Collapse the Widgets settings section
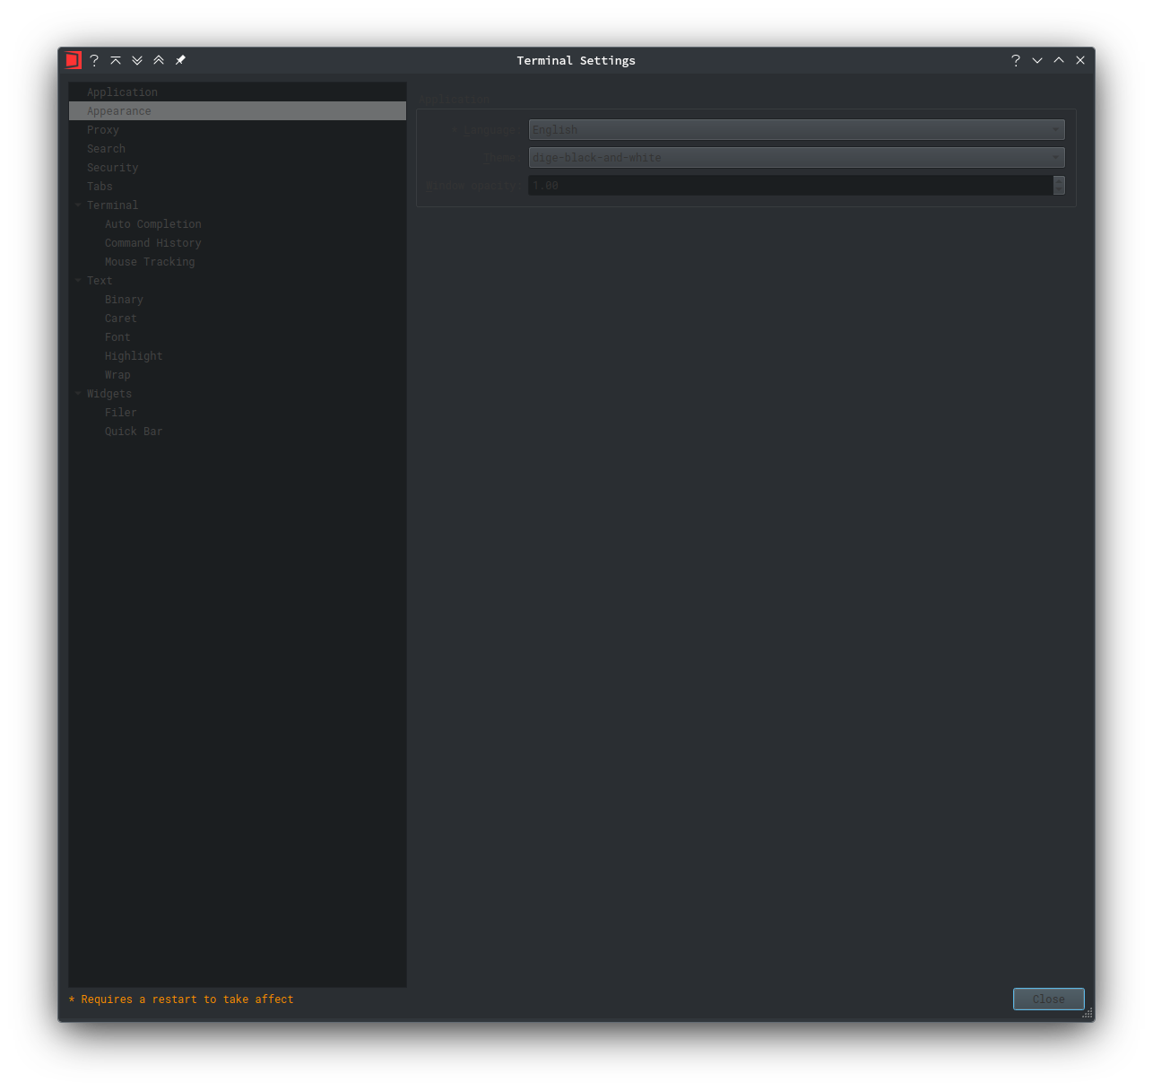The height and width of the screenshot is (1091, 1153). pyautogui.click(x=78, y=393)
